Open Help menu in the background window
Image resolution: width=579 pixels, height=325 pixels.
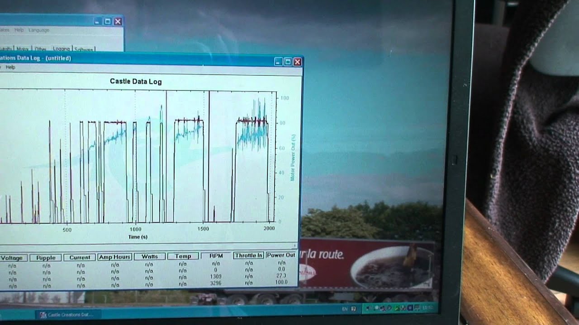coord(19,30)
